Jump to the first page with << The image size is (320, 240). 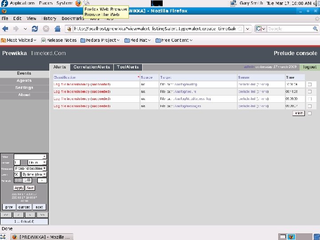[x=6, y=215]
